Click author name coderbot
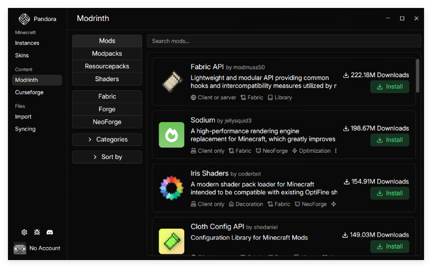 click(x=250, y=174)
